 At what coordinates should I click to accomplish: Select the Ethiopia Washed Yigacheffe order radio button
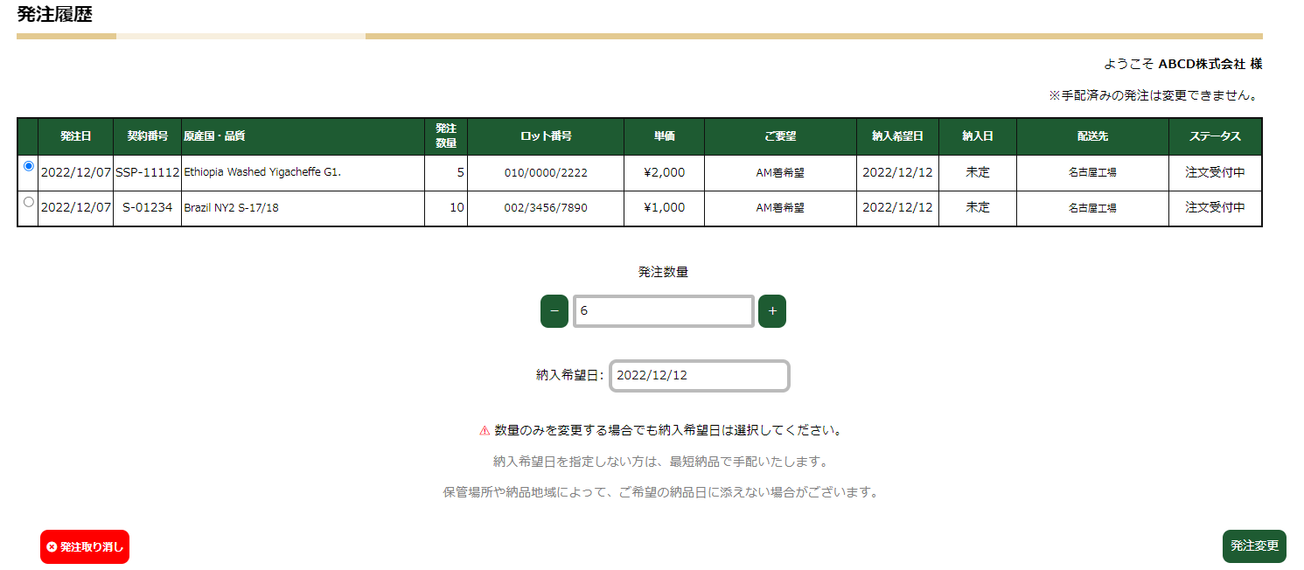[29, 166]
